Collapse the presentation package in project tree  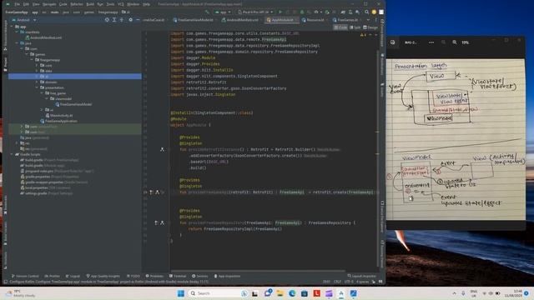tap(37, 87)
